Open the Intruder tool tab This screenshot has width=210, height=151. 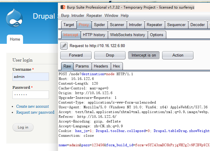pos(135,25)
